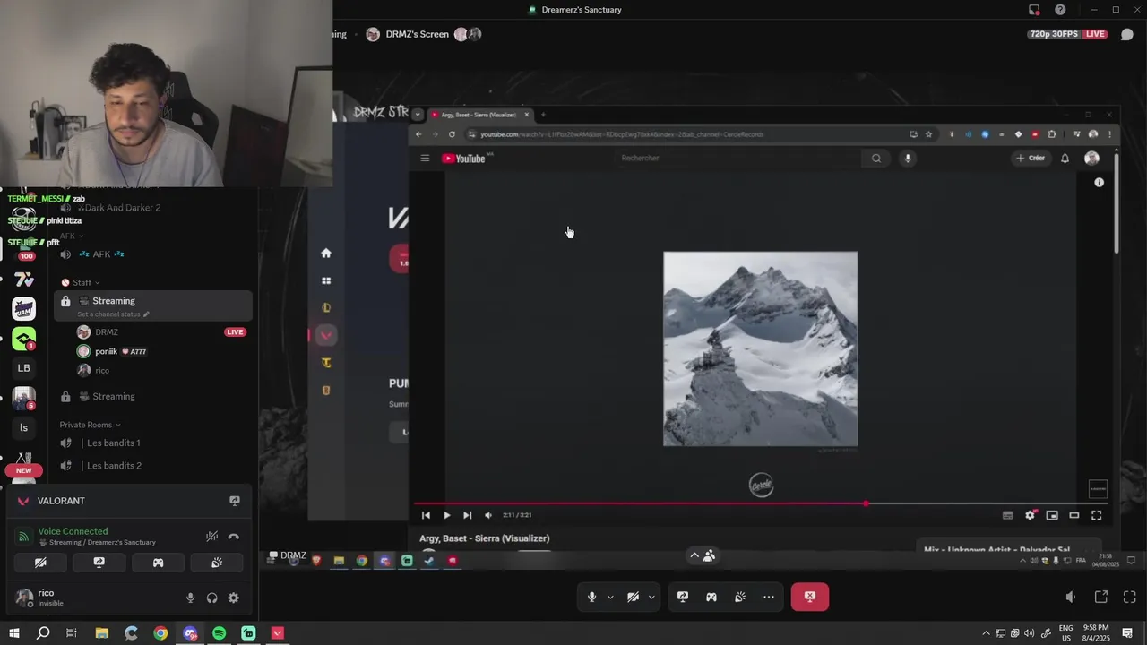This screenshot has width=1147, height=645.
Task: Open File Explorer from the Windows taskbar
Action: pyautogui.click(x=102, y=633)
